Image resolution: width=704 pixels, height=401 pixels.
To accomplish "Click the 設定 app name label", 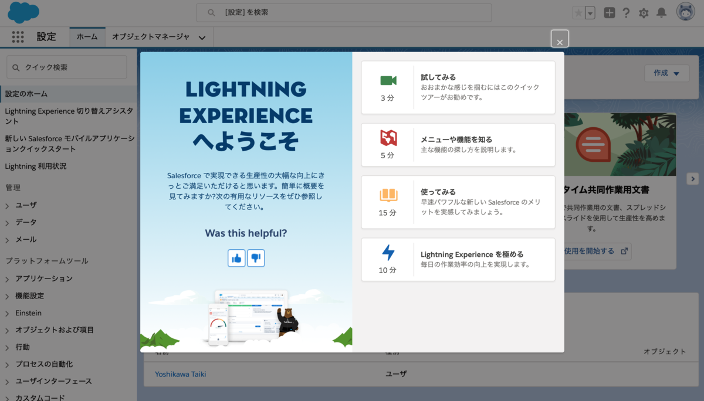I will point(46,37).
